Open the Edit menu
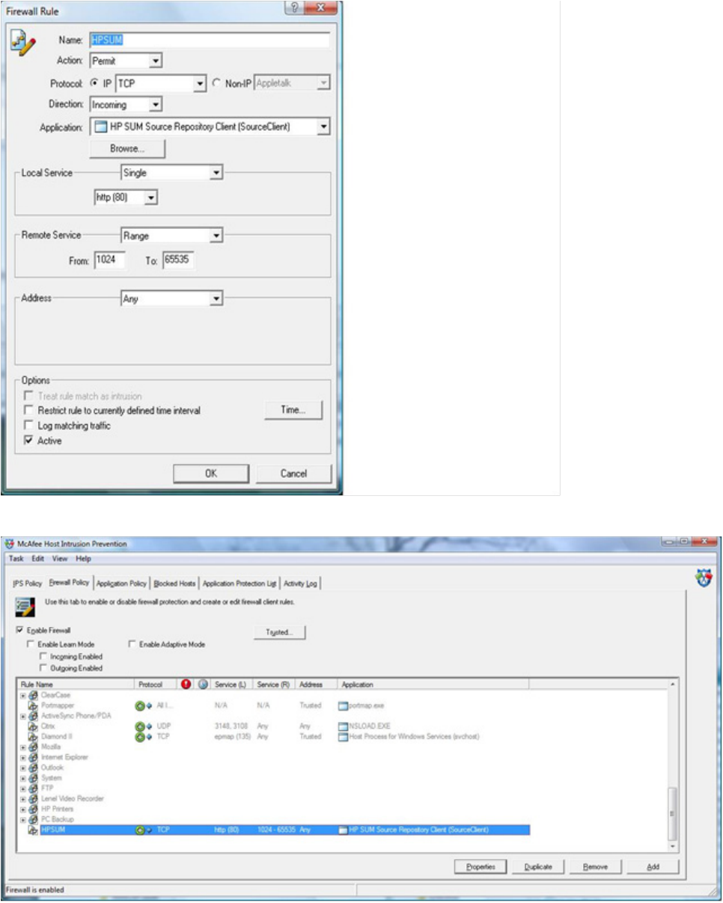The image size is (723, 903). (x=37, y=559)
